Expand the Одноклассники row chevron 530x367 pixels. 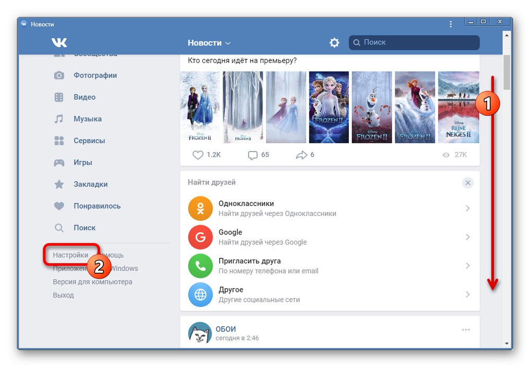(468, 208)
